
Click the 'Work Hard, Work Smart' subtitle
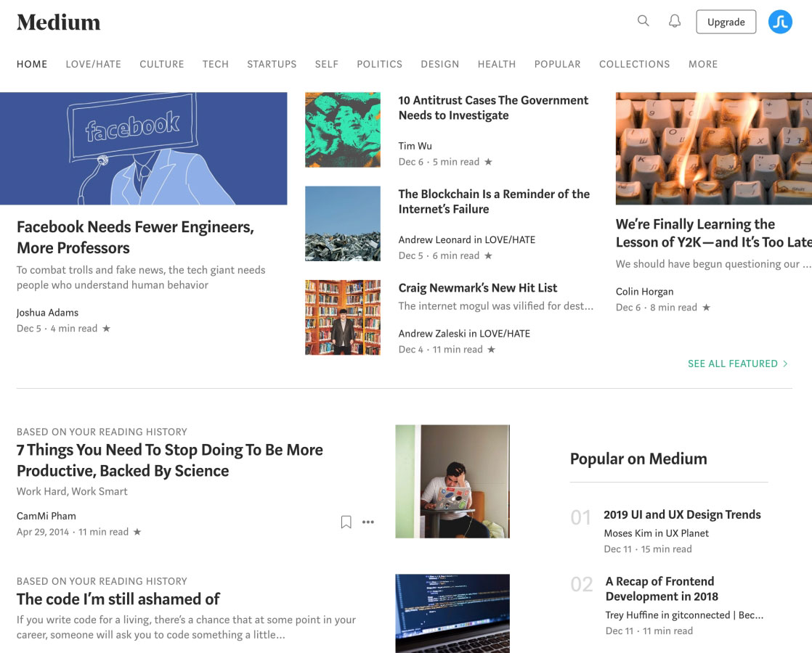coord(72,491)
